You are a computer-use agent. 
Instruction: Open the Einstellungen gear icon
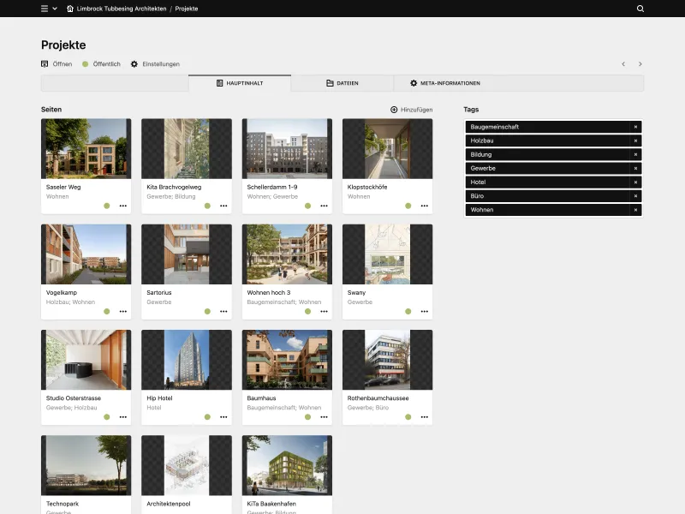(133, 63)
